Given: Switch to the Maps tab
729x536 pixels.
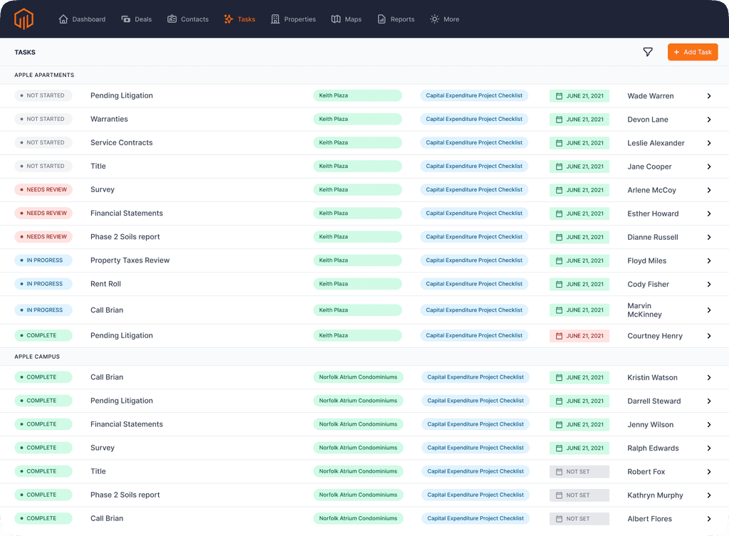Looking at the screenshot, I should tap(346, 19).
